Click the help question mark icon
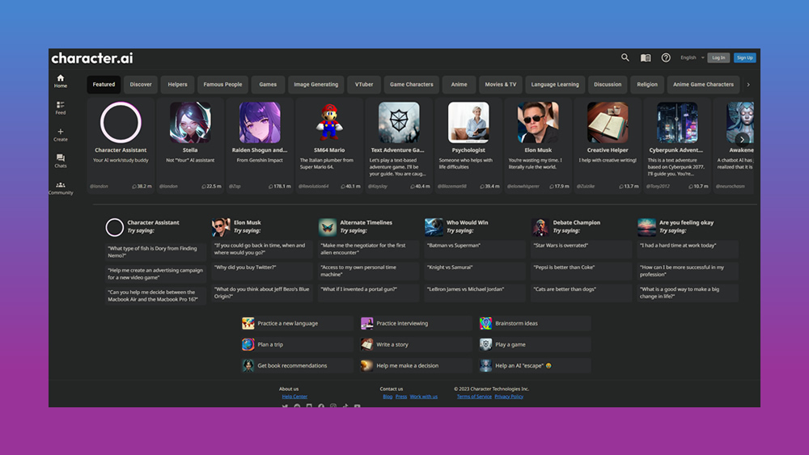 [666, 58]
